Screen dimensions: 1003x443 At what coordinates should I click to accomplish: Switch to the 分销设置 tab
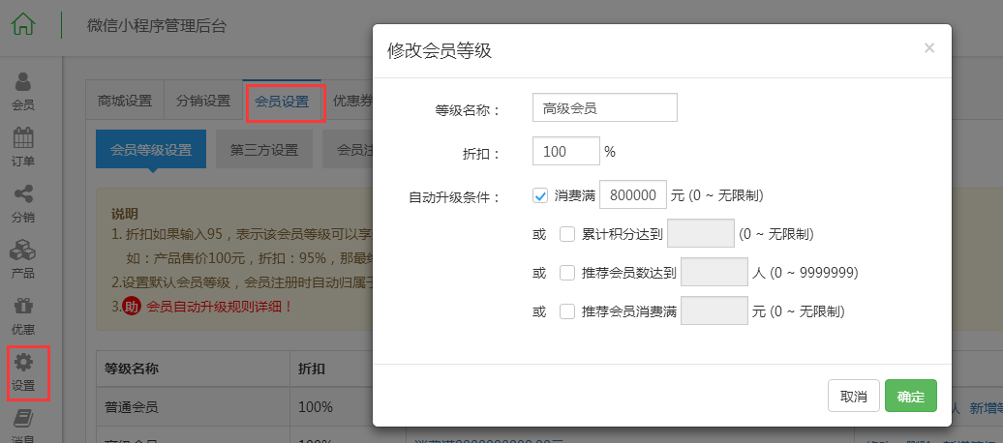(203, 101)
